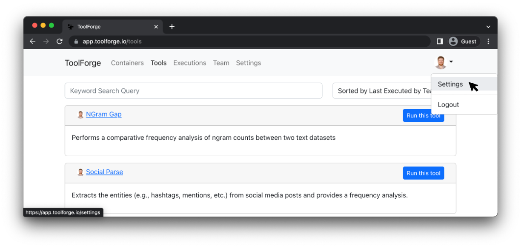
Task: Open a new browser tab
Action: pos(172,27)
